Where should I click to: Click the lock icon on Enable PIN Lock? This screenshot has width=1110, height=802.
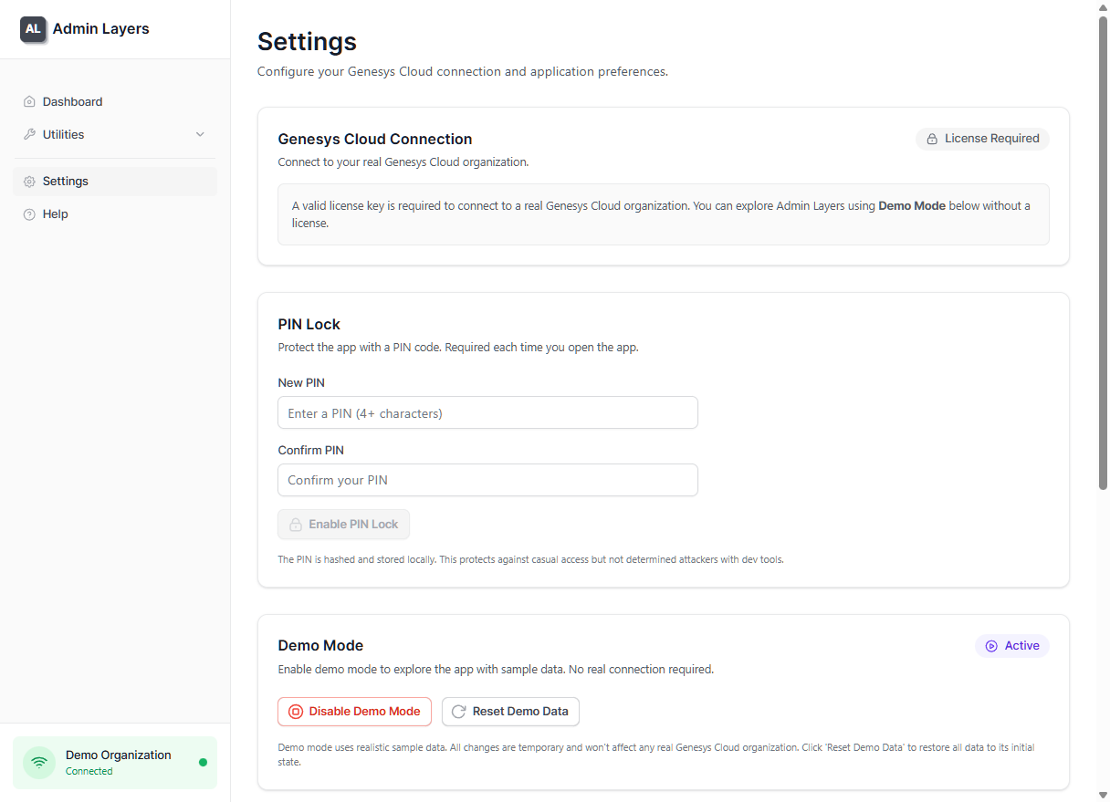(295, 524)
